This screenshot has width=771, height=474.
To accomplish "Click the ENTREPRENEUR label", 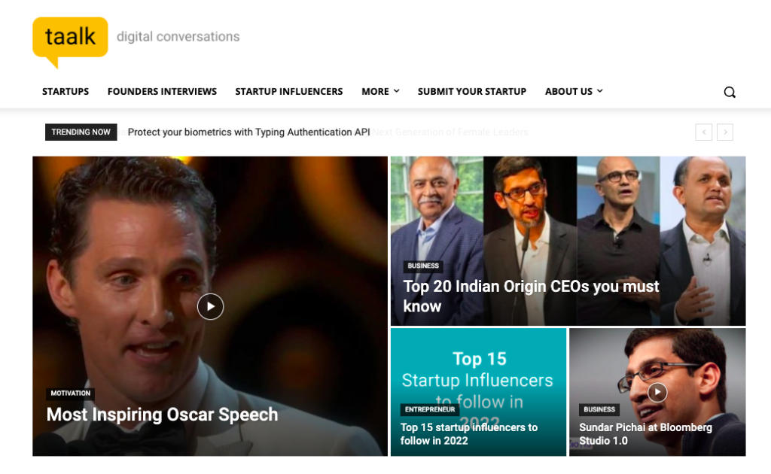I will point(430,409).
